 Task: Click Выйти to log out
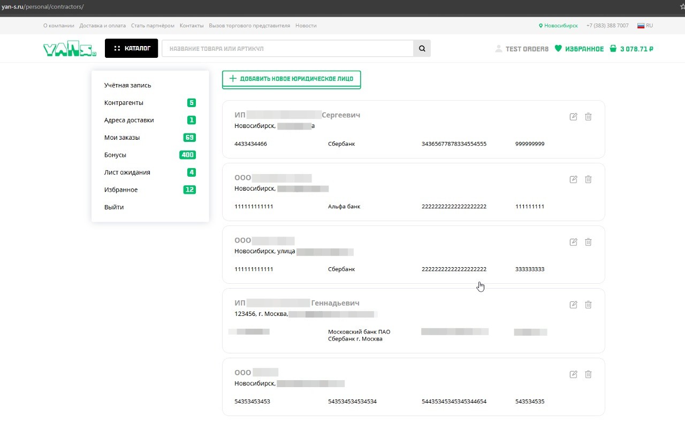pos(114,207)
